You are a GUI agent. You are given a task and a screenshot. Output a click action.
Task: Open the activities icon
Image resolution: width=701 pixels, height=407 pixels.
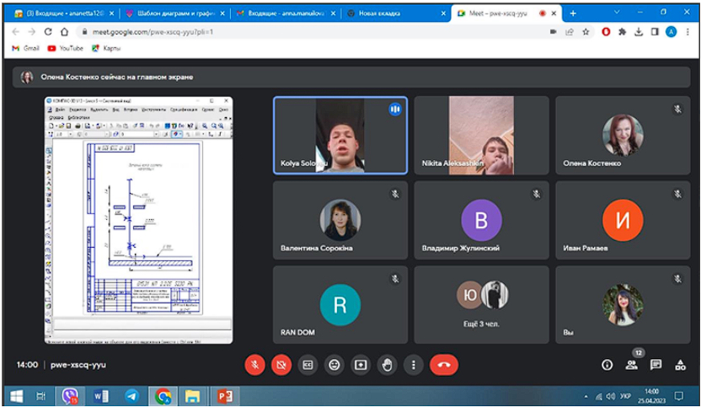pyautogui.click(x=680, y=364)
